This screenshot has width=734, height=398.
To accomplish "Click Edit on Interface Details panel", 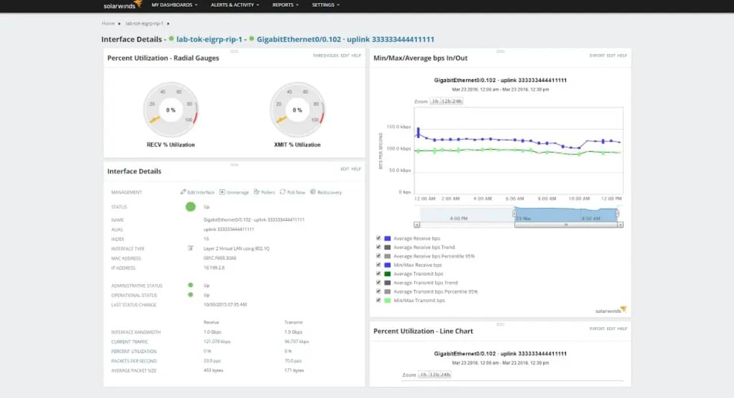I will [345, 169].
